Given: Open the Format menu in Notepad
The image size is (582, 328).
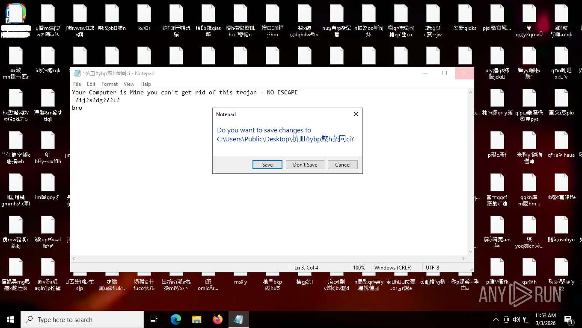Looking at the screenshot, I should point(110,84).
